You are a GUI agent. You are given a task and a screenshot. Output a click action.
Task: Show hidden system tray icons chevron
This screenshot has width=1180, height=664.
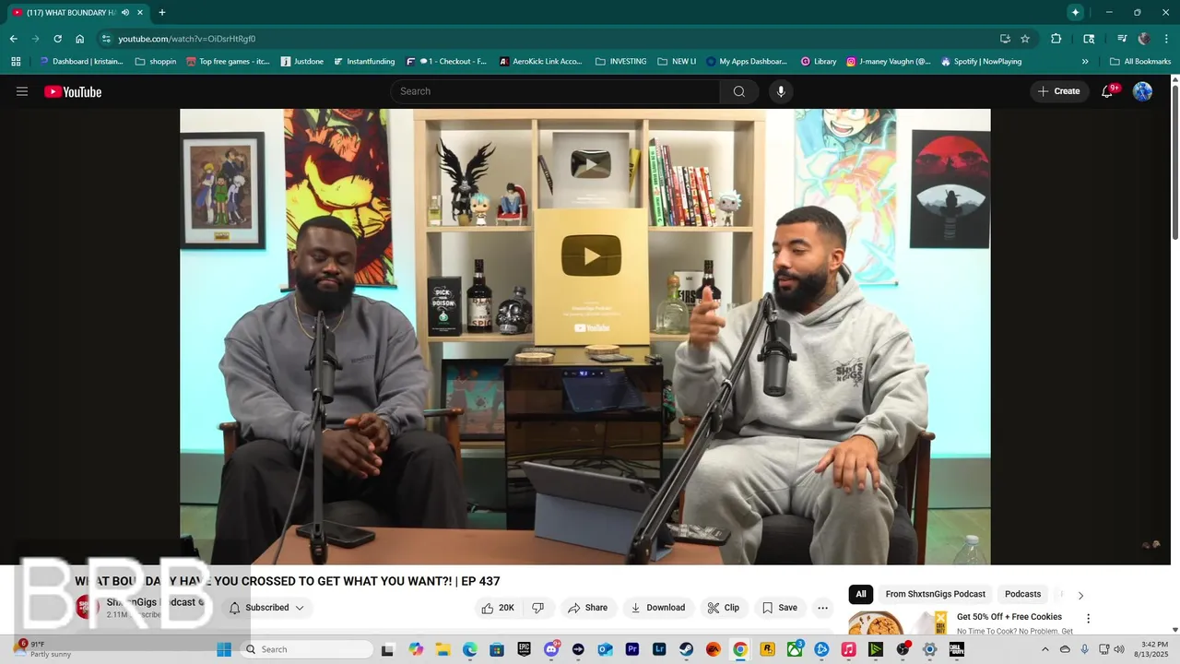coord(1045,649)
